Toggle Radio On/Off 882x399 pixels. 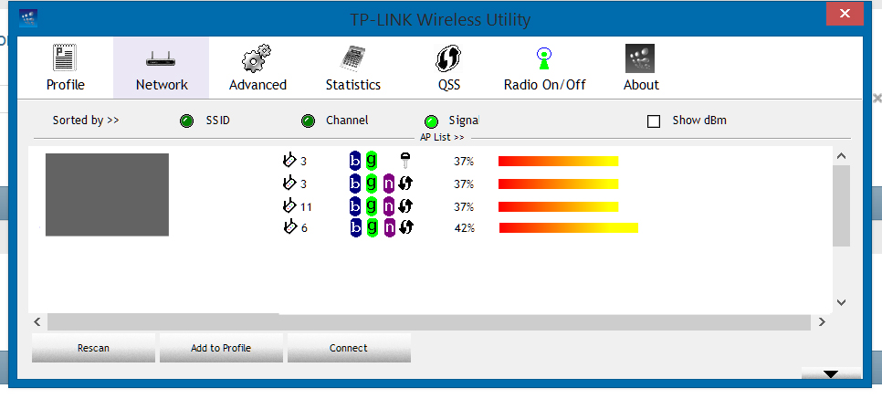point(544,68)
